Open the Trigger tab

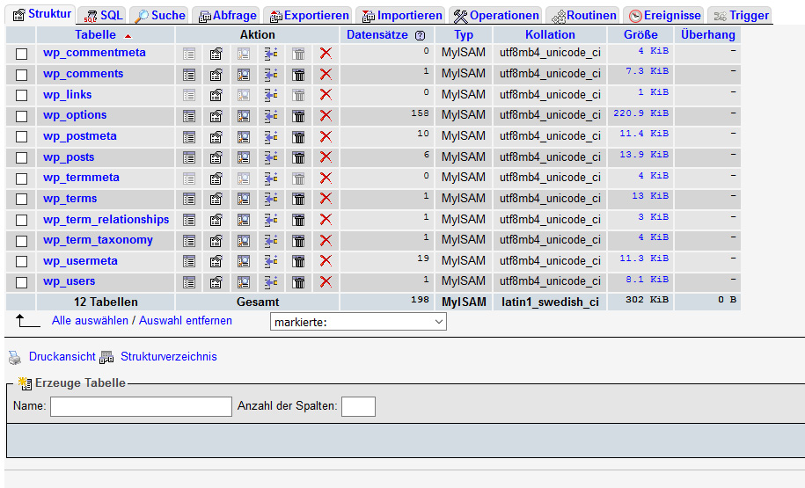pos(741,16)
